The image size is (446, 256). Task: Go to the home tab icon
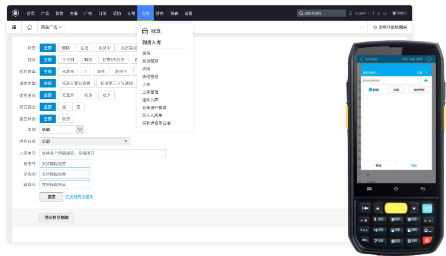click(30, 27)
